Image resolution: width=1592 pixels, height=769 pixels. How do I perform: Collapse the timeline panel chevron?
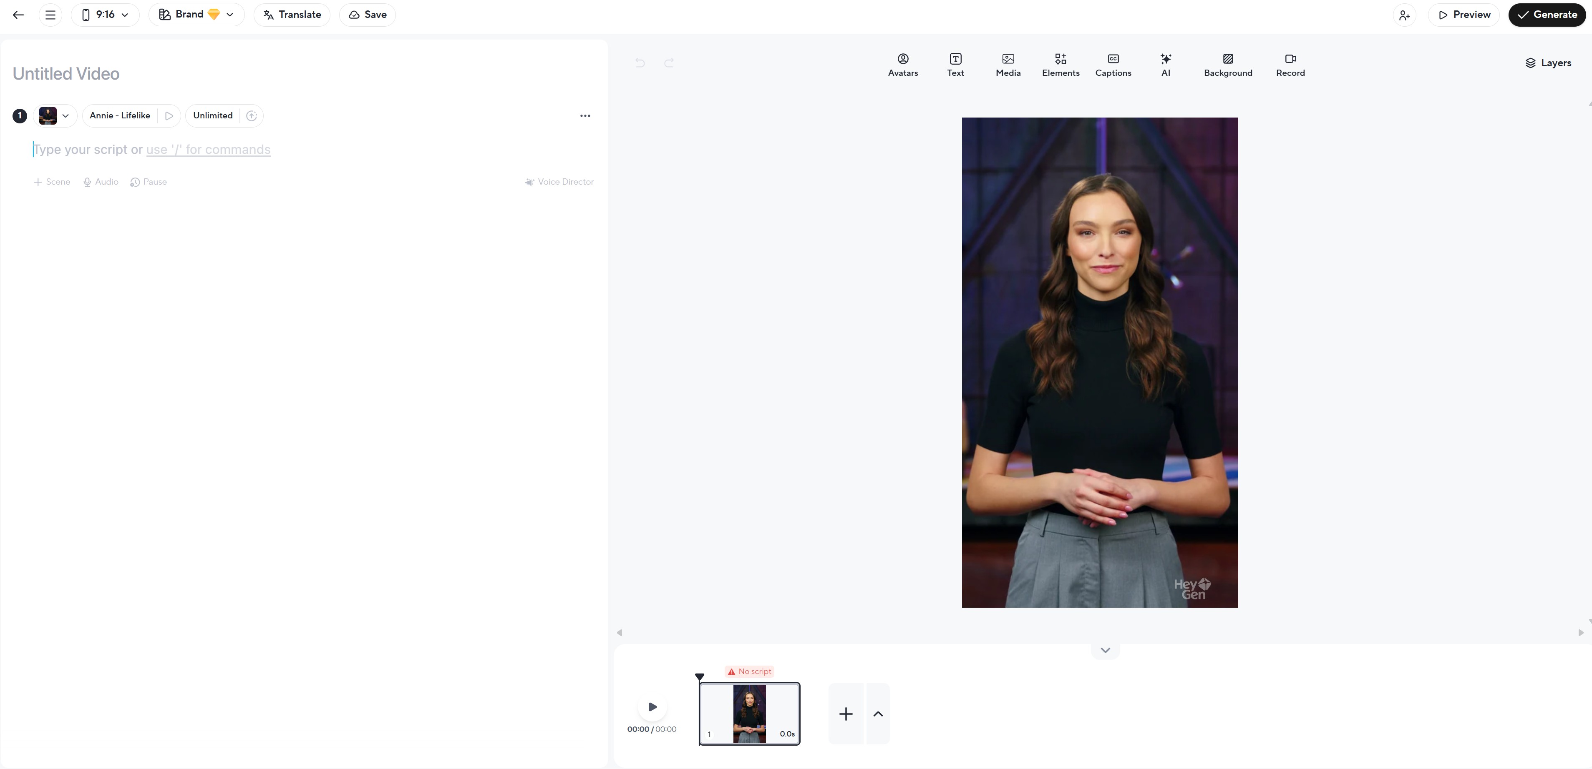pos(1105,650)
